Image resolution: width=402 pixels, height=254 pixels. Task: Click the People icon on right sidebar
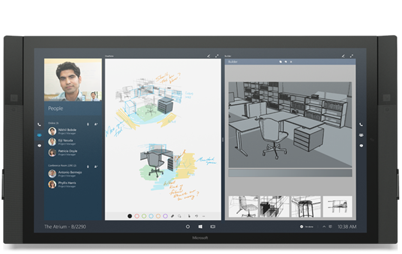pos(361,135)
